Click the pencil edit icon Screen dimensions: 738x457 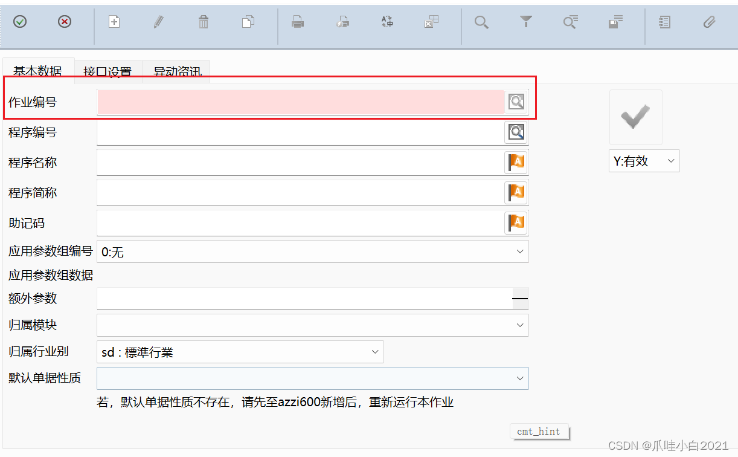[159, 22]
